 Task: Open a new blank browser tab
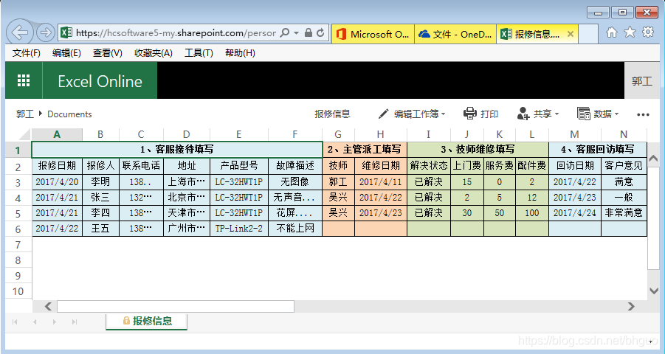[588, 35]
